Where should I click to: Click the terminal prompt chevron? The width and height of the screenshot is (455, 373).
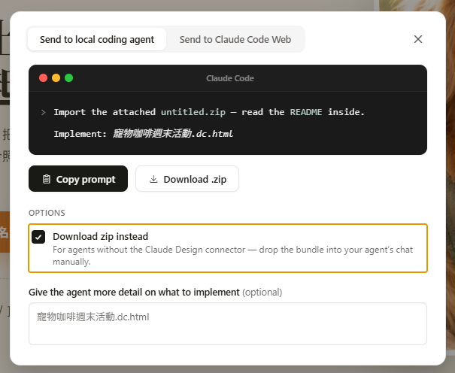pyautogui.click(x=44, y=112)
